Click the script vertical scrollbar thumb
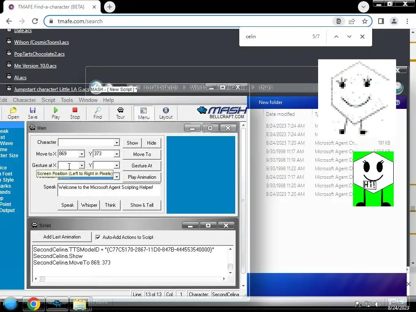 click(230, 266)
